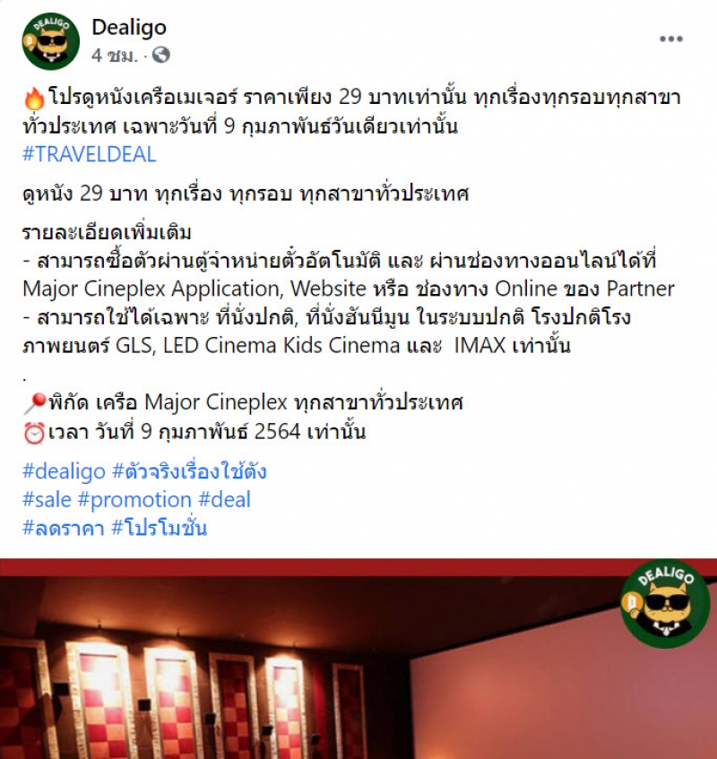Click the alarm clock emoji

coord(34,433)
